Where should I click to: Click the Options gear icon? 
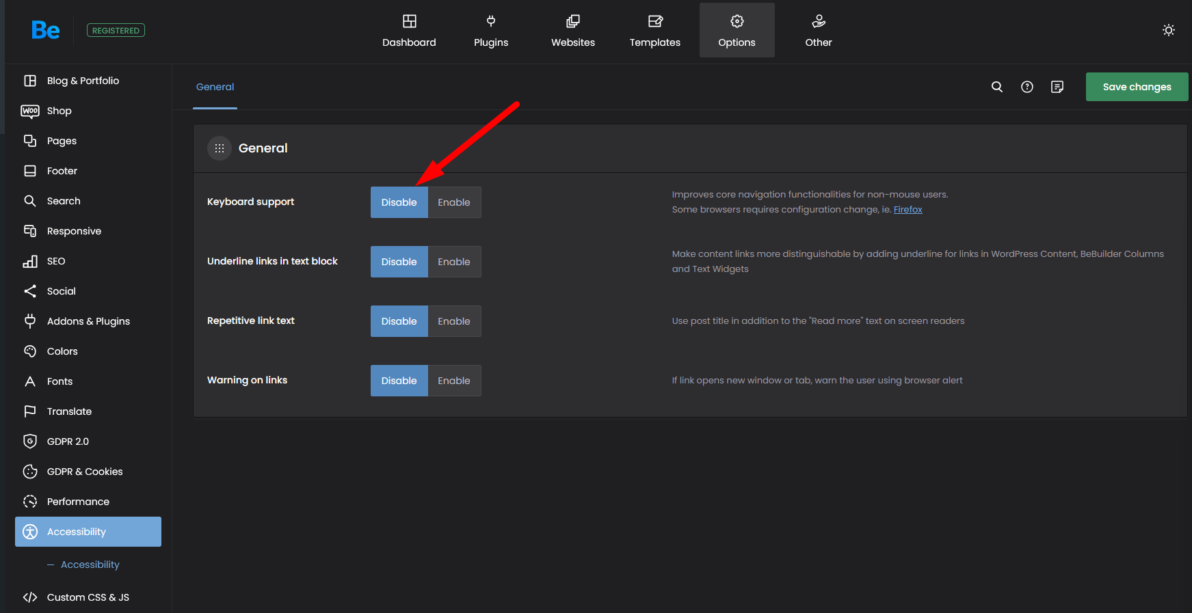click(737, 21)
